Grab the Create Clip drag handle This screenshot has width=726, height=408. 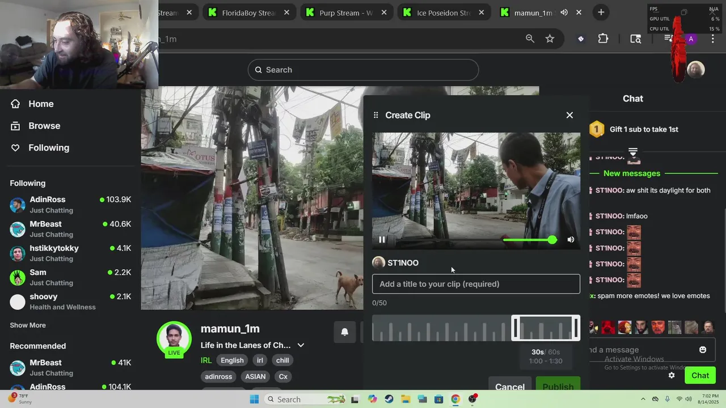pyautogui.click(x=375, y=115)
